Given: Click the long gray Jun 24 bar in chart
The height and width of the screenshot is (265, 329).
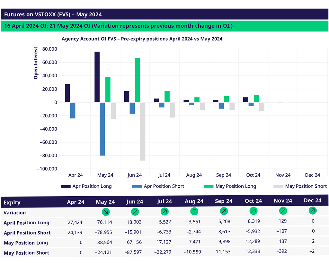Looking at the screenshot, I should pyautogui.click(x=143, y=132).
